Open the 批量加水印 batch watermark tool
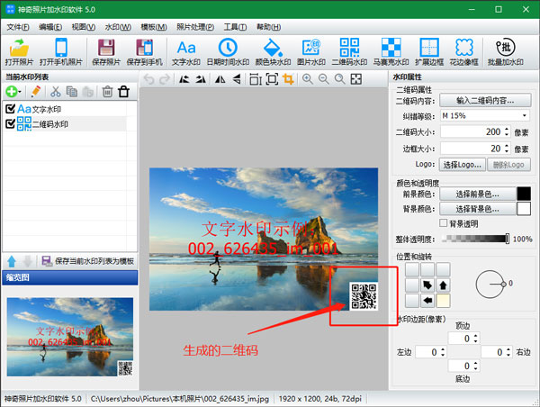Screen dimensions: 540x407 [x=506, y=53]
